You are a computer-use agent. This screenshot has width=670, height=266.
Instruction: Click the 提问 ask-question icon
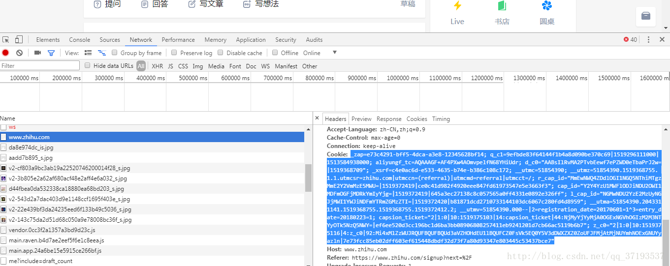click(97, 4)
